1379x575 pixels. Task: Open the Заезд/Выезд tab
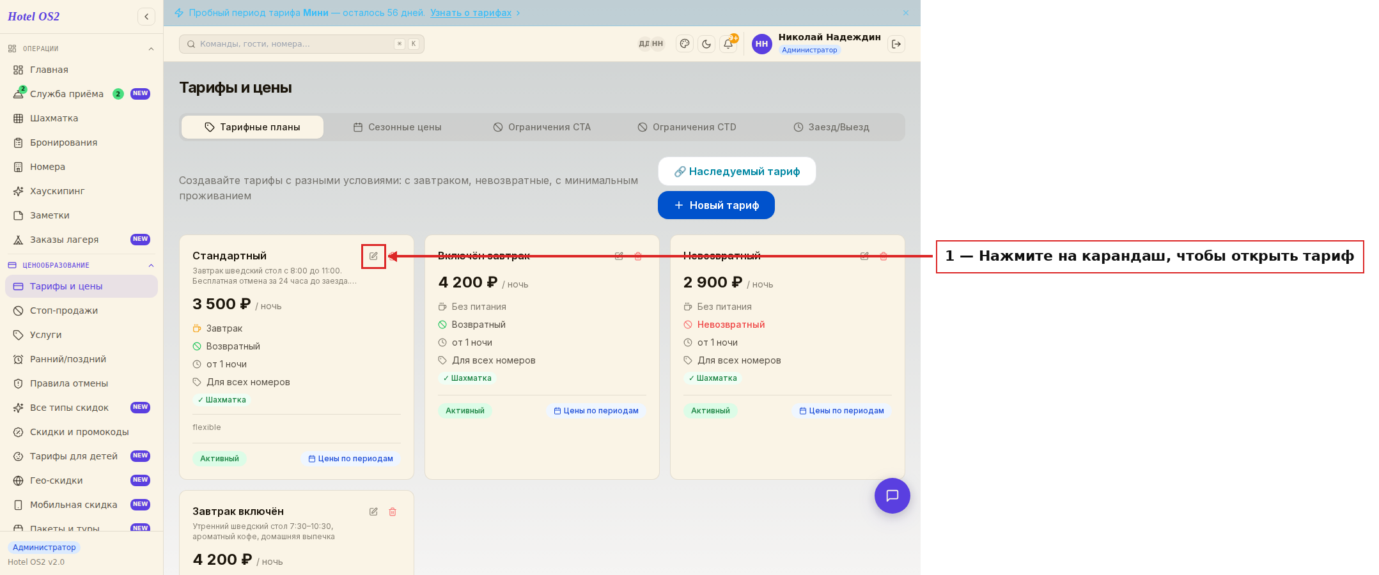(x=831, y=127)
